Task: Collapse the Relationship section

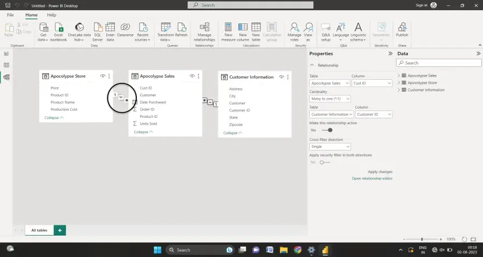Action: 312,65
